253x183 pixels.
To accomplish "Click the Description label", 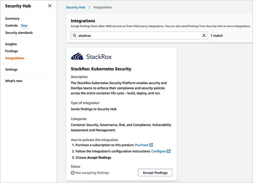I will [79, 77].
